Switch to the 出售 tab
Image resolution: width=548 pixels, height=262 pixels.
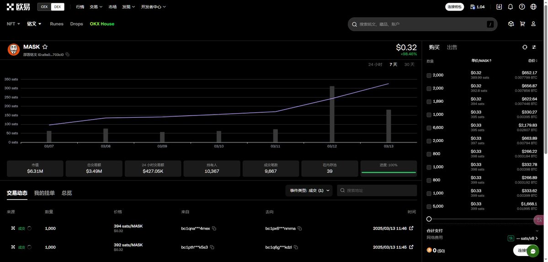tap(452, 47)
